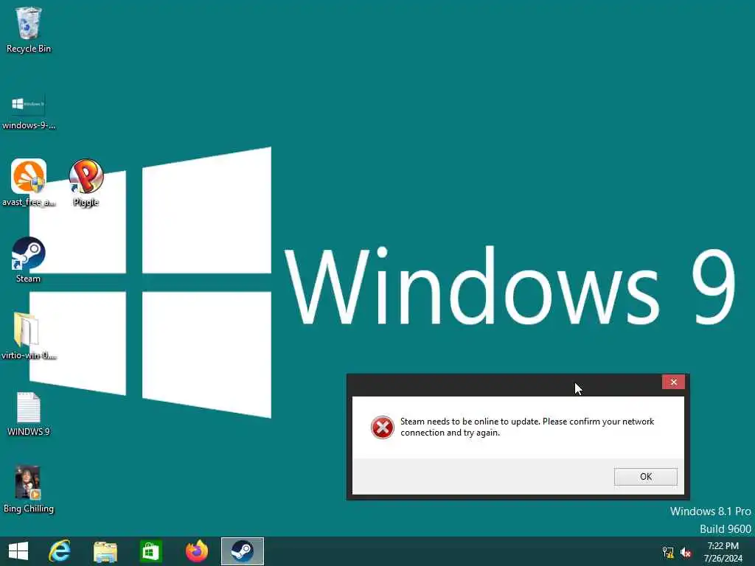Open the network status tray icon

(667, 552)
